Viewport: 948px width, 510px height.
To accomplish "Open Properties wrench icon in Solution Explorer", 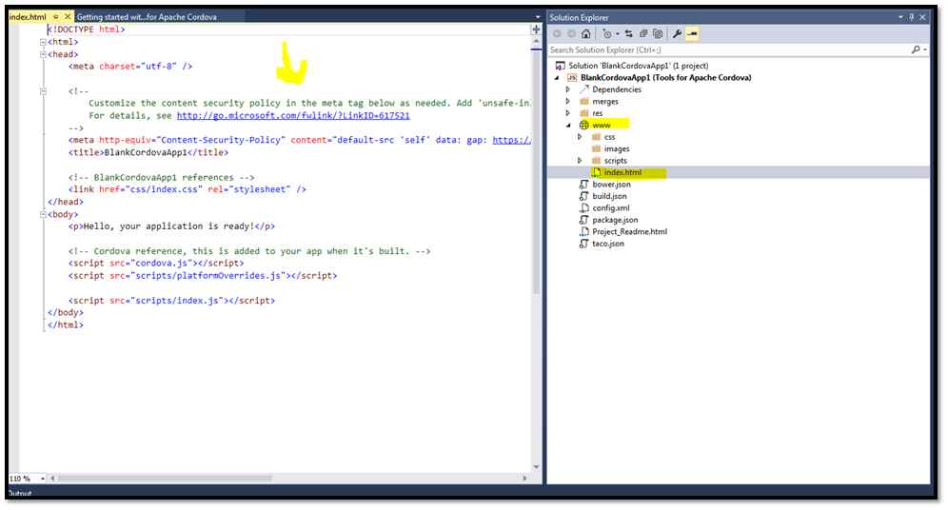I will click(x=678, y=33).
